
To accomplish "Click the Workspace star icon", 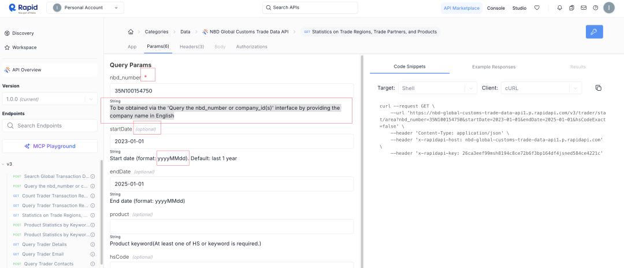I will click(x=7, y=47).
